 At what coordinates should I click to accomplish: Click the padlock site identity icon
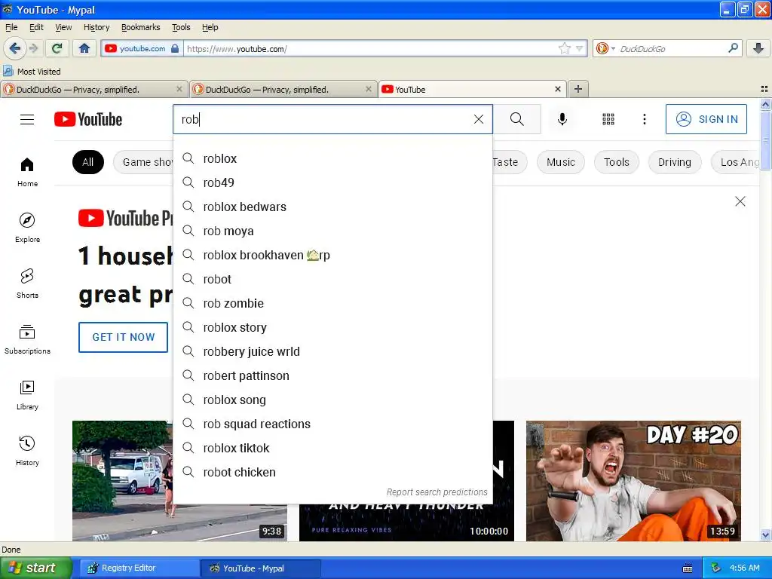click(175, 48)
